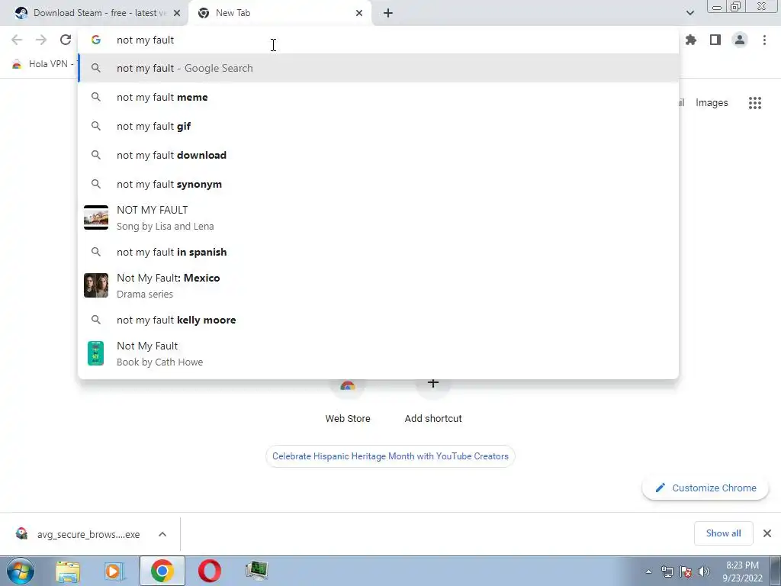Open a new tab with the plus icon
781x586 pixels.
[x=388, y=13]
